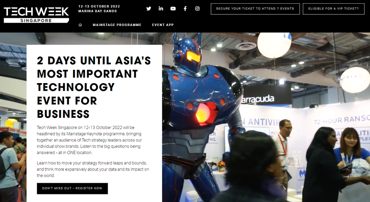
Task: Click the Tech Week Singapore logo
Action: [36, 14]
